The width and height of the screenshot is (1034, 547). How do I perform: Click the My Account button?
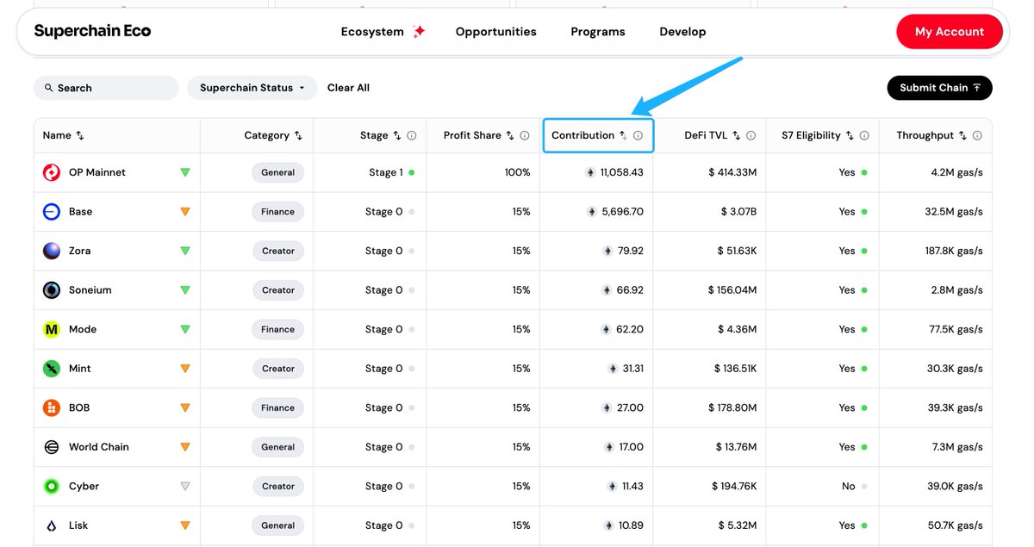coord(949,31)
